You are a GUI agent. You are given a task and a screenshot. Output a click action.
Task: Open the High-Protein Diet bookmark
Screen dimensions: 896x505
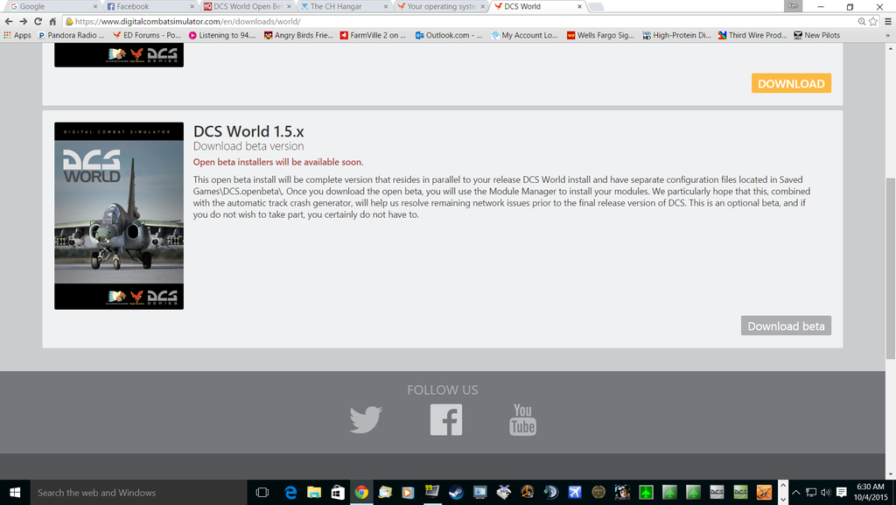point(676,35)
